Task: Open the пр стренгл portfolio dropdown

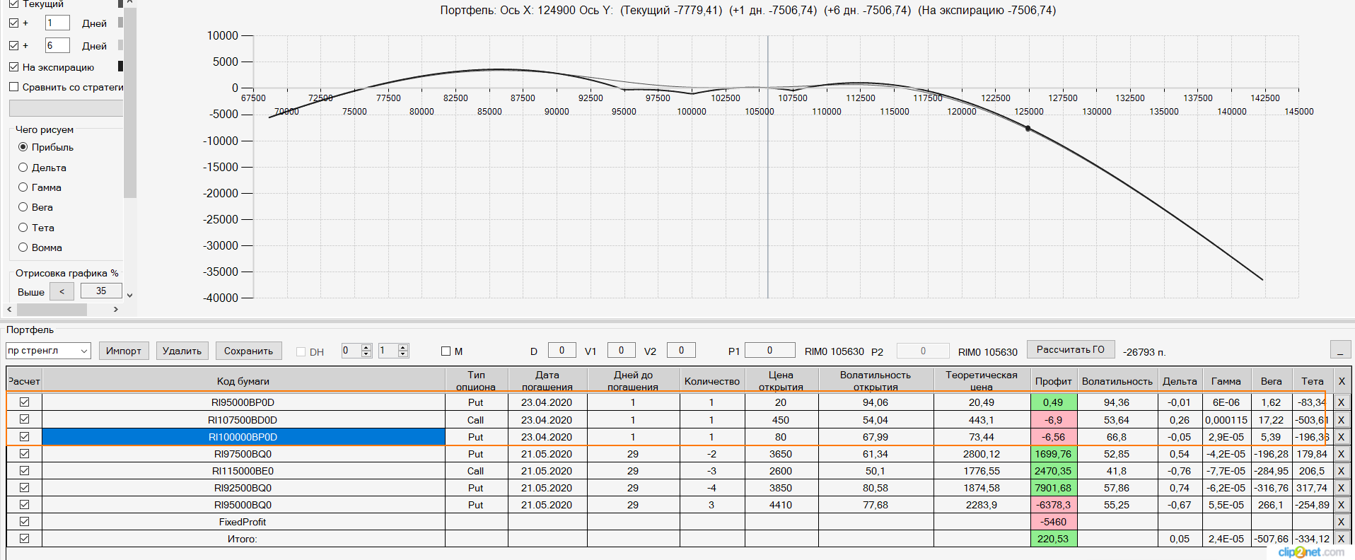Action: [x=84, y=351]
